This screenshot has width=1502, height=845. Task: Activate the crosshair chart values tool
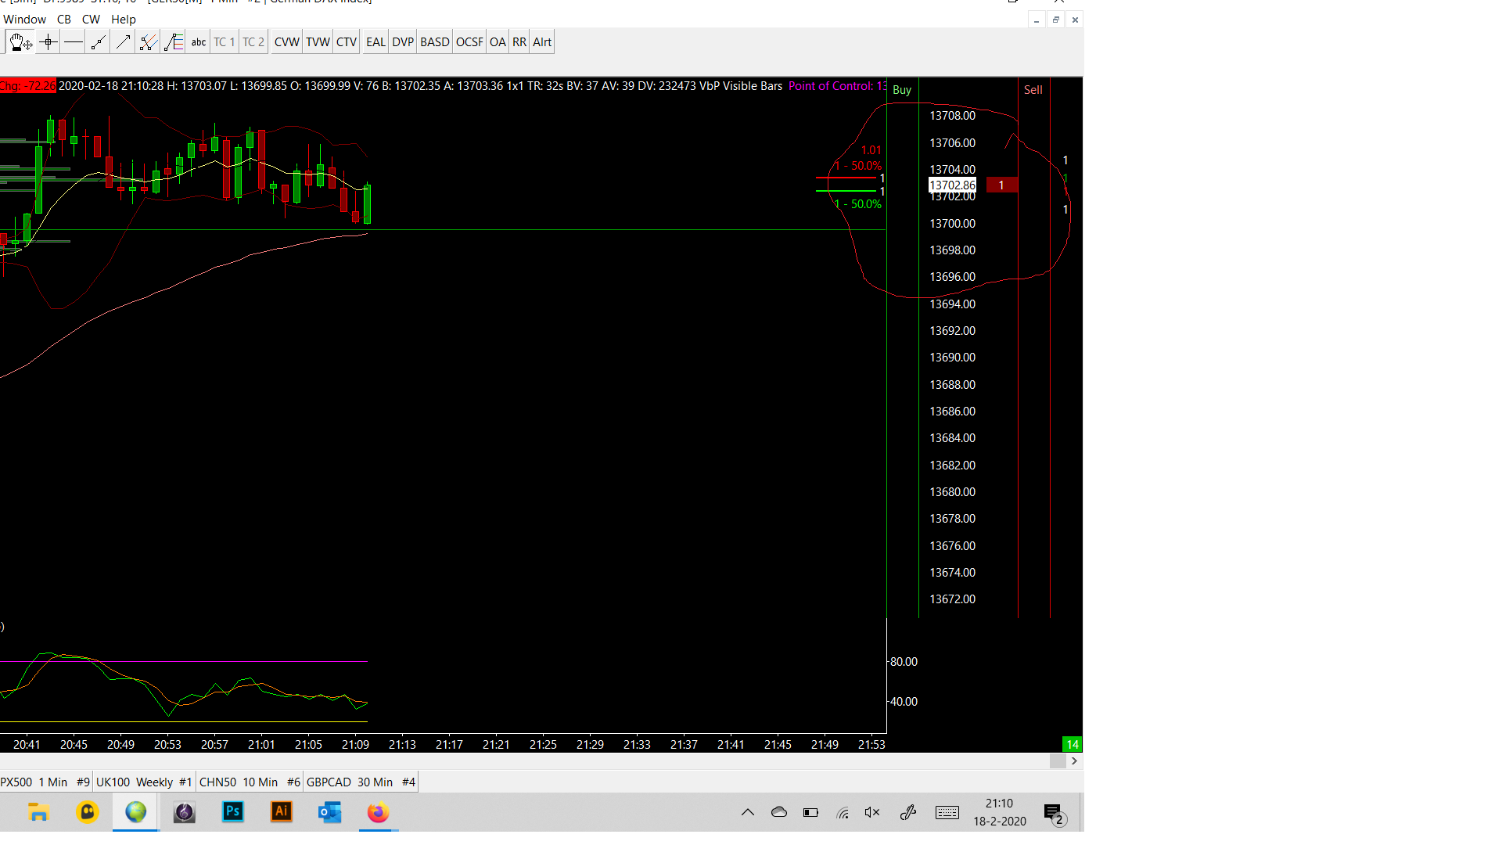coord(48,42)
